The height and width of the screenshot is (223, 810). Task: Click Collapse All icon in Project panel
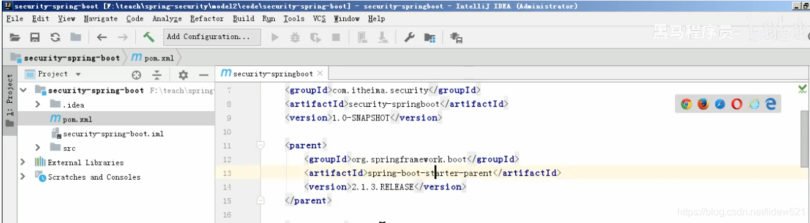point(157,75)
